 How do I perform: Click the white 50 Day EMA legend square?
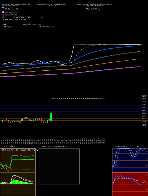3,8
